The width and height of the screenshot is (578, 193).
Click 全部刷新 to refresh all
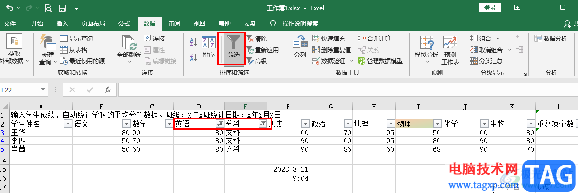[x=129, y=49]
